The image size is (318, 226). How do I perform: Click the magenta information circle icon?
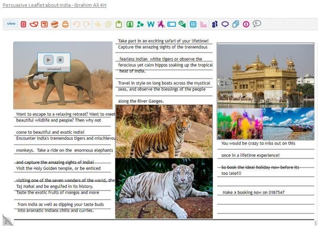(x=246, y=24)
